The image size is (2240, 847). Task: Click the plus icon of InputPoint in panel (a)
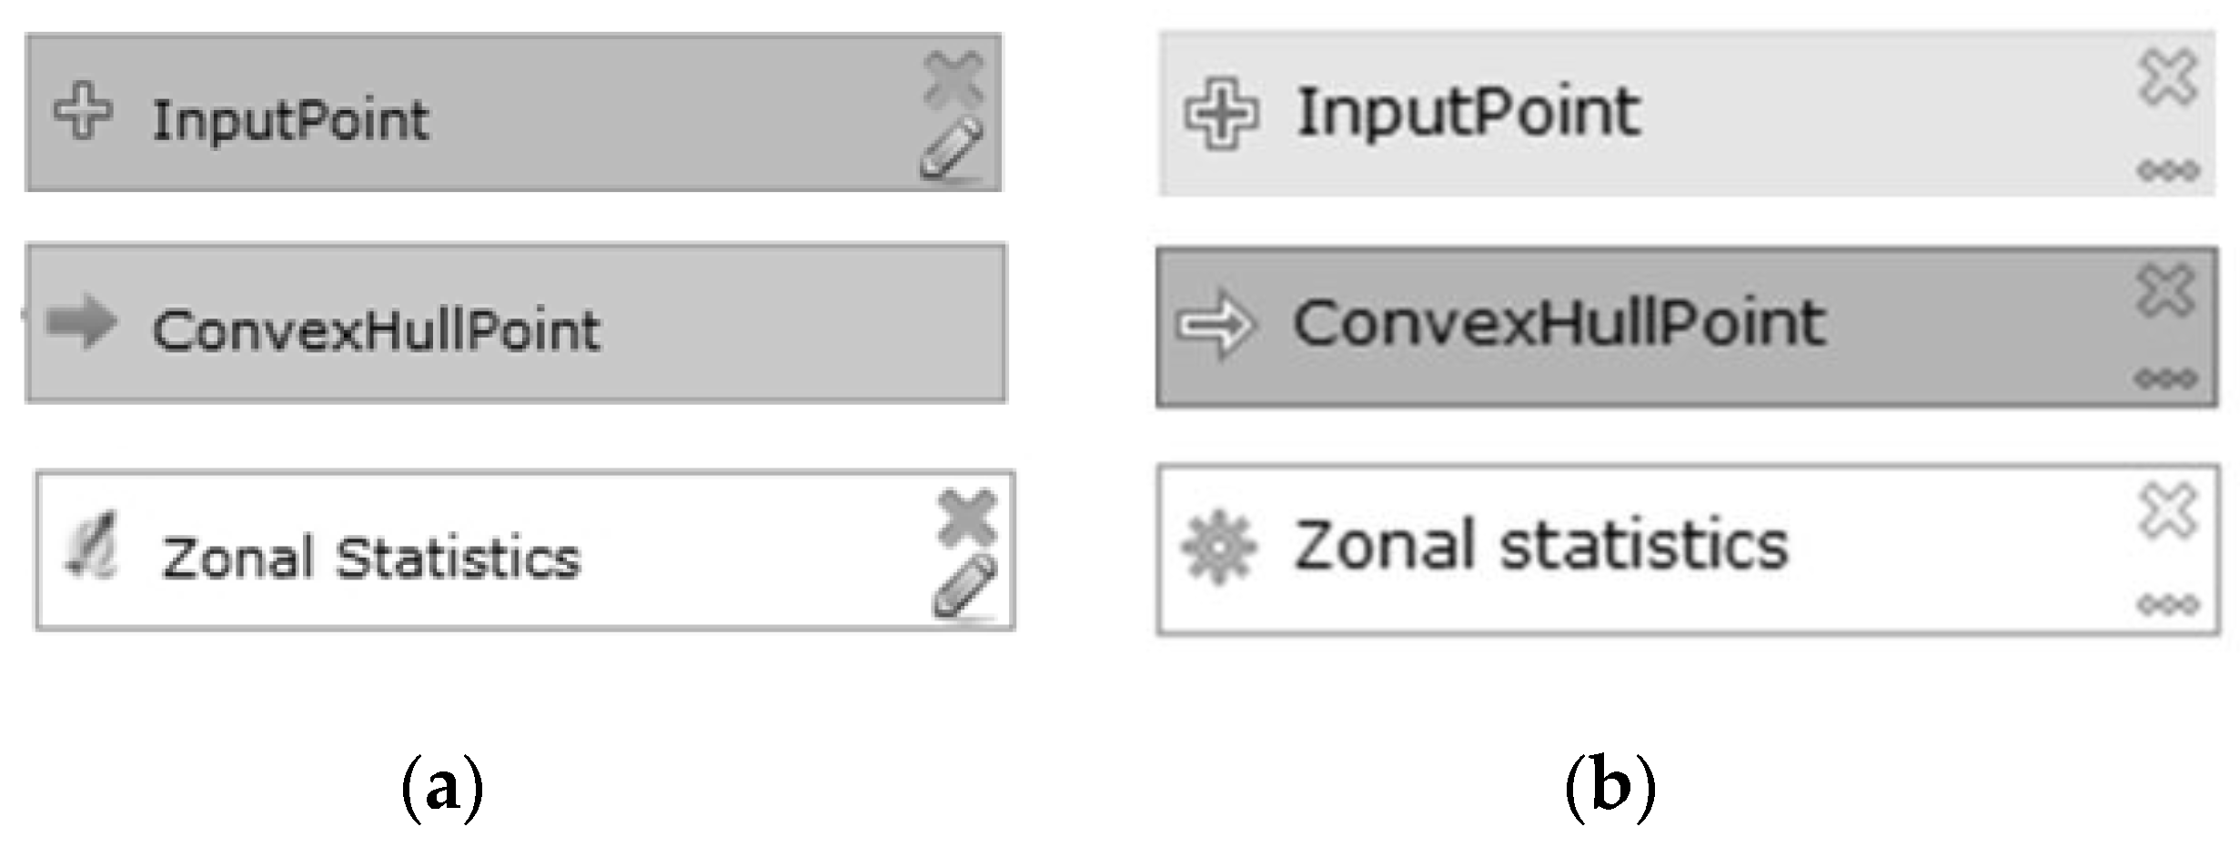[x=83, y=112]
